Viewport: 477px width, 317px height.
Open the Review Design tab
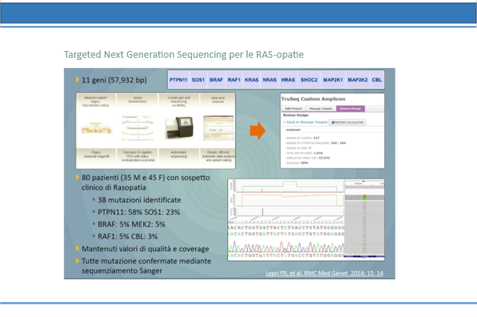coord(350,108)
